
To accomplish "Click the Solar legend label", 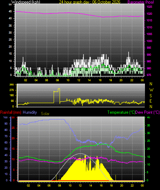I will click(45, 114).
